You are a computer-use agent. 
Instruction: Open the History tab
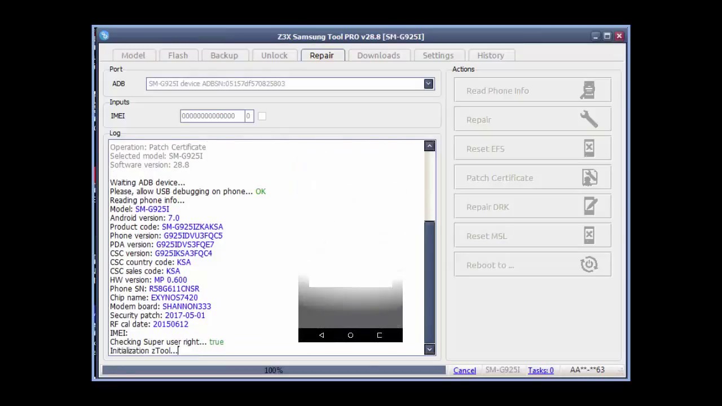coord(491,55)
